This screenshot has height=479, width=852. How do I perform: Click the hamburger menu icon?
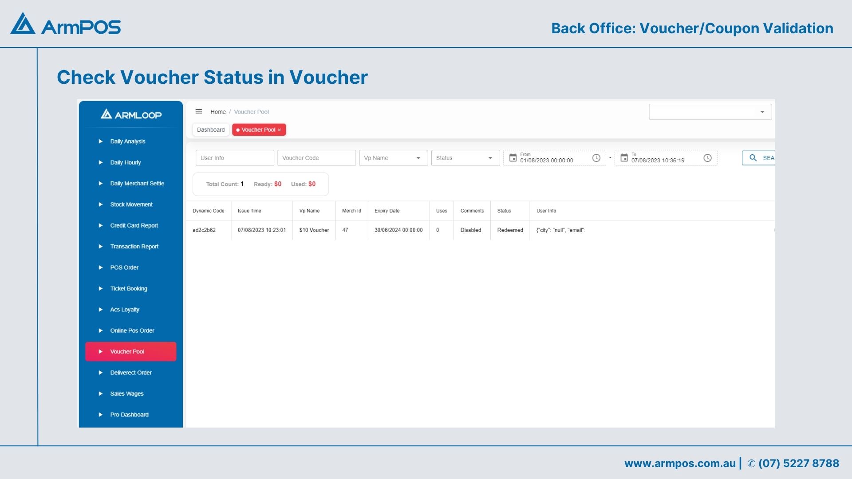click(199, 111)
